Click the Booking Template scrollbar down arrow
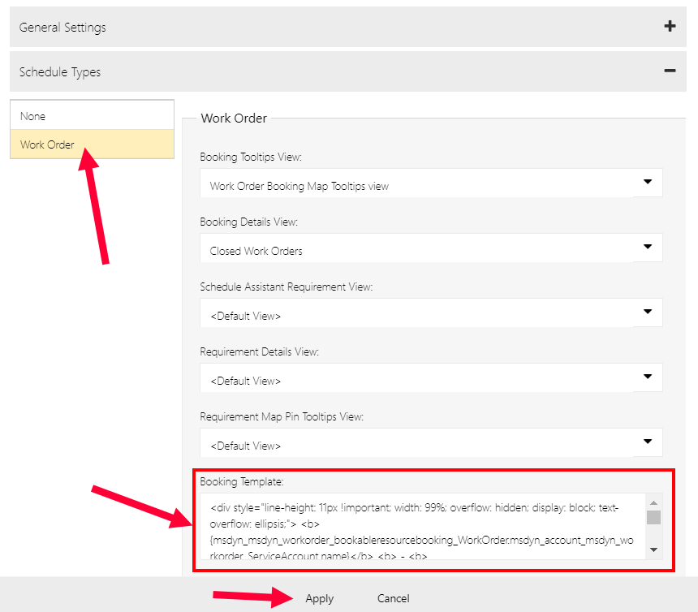Image resolution: width=698 pixels, height=612 pixels. point(654,550)
